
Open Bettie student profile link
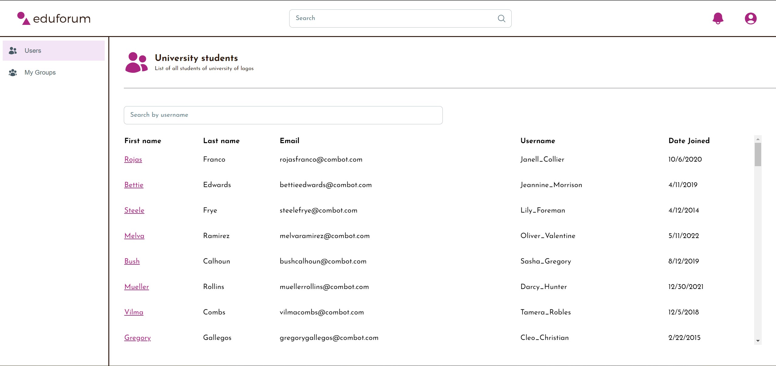pos(134,185)
